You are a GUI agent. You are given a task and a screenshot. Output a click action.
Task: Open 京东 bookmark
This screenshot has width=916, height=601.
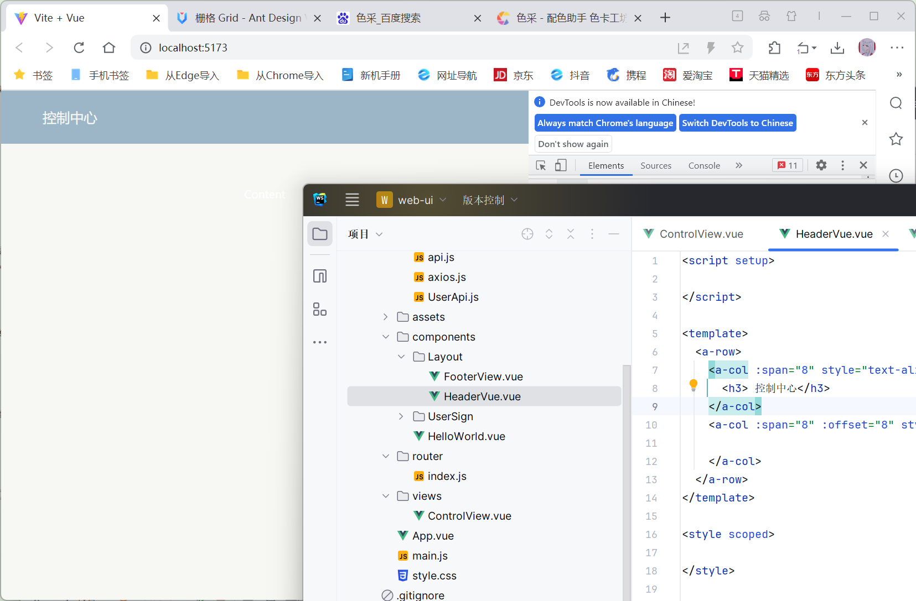point(514,75)
